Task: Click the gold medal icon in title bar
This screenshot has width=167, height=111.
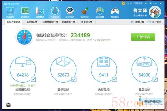Action: (x=123, y=3)
